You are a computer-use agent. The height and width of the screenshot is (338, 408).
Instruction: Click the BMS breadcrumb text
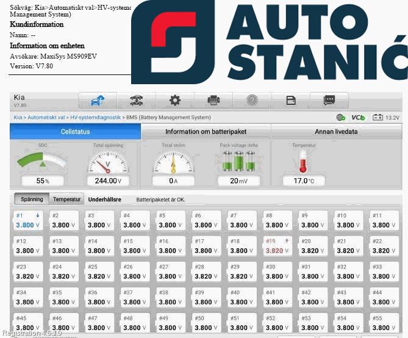[x=168, y=117]
